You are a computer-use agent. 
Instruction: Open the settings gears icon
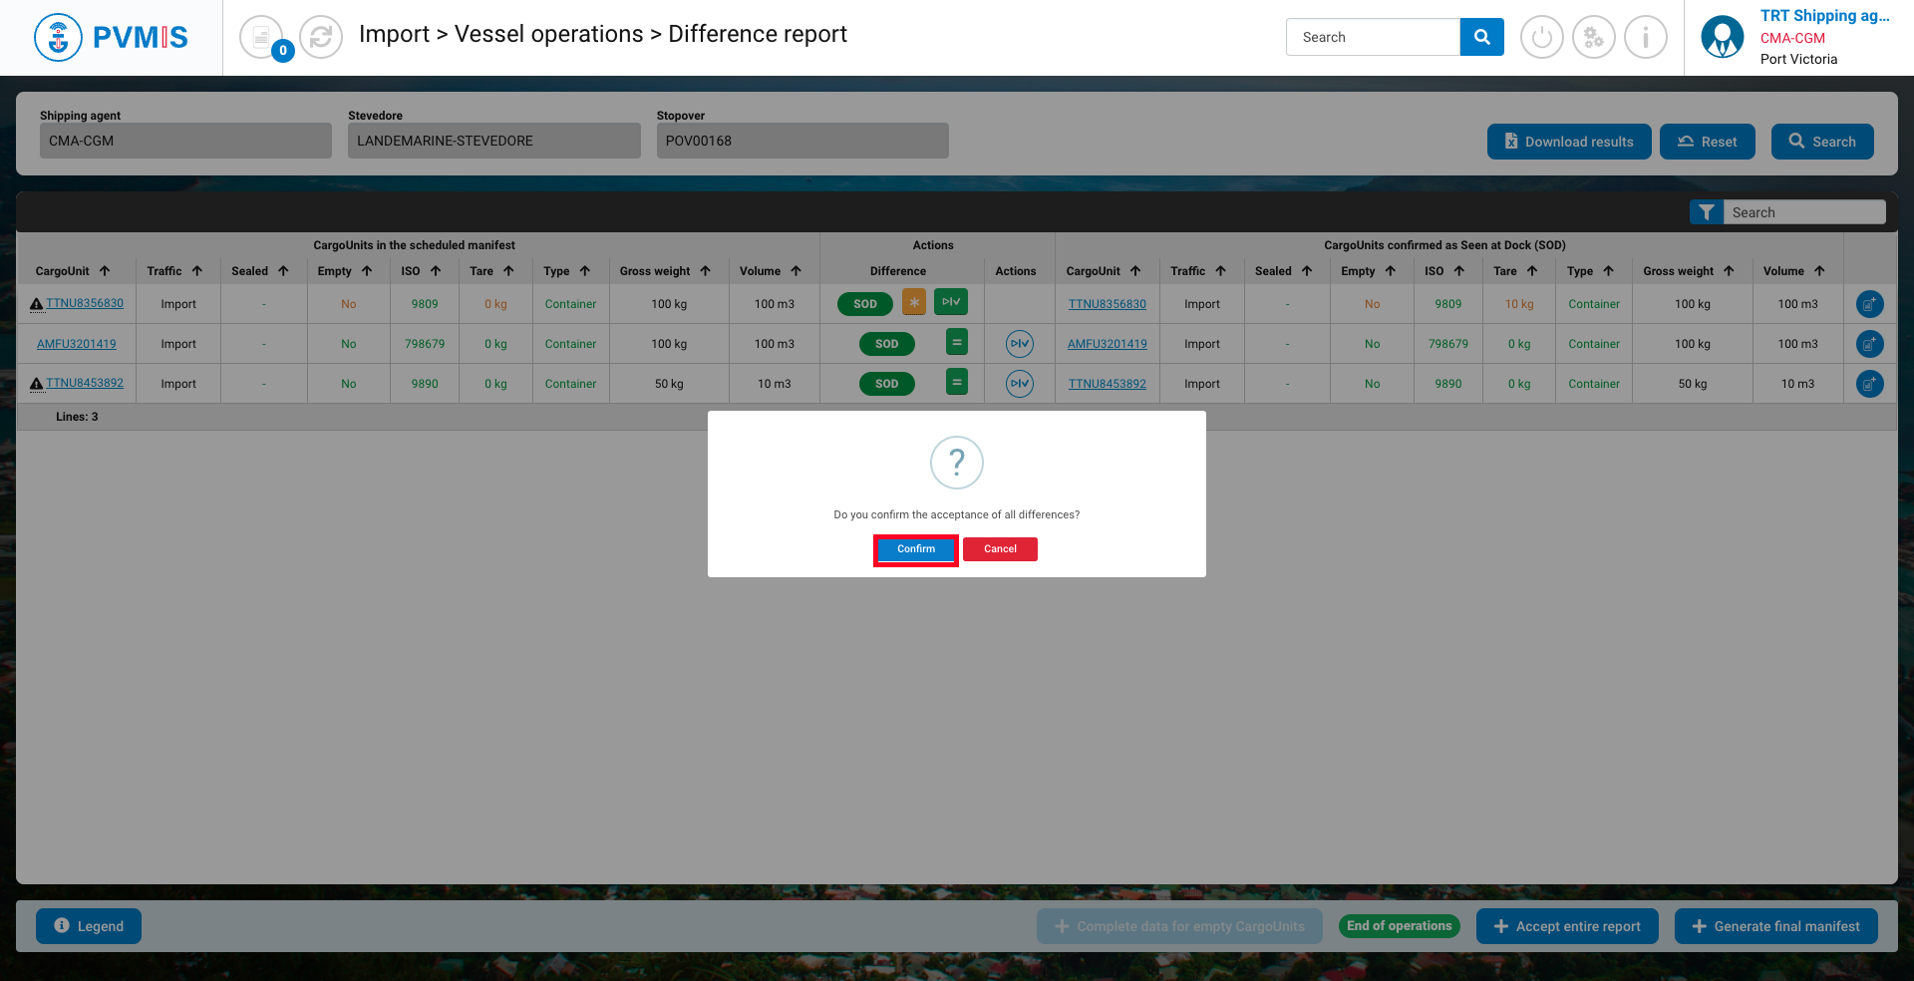[x=1593, y=38]
